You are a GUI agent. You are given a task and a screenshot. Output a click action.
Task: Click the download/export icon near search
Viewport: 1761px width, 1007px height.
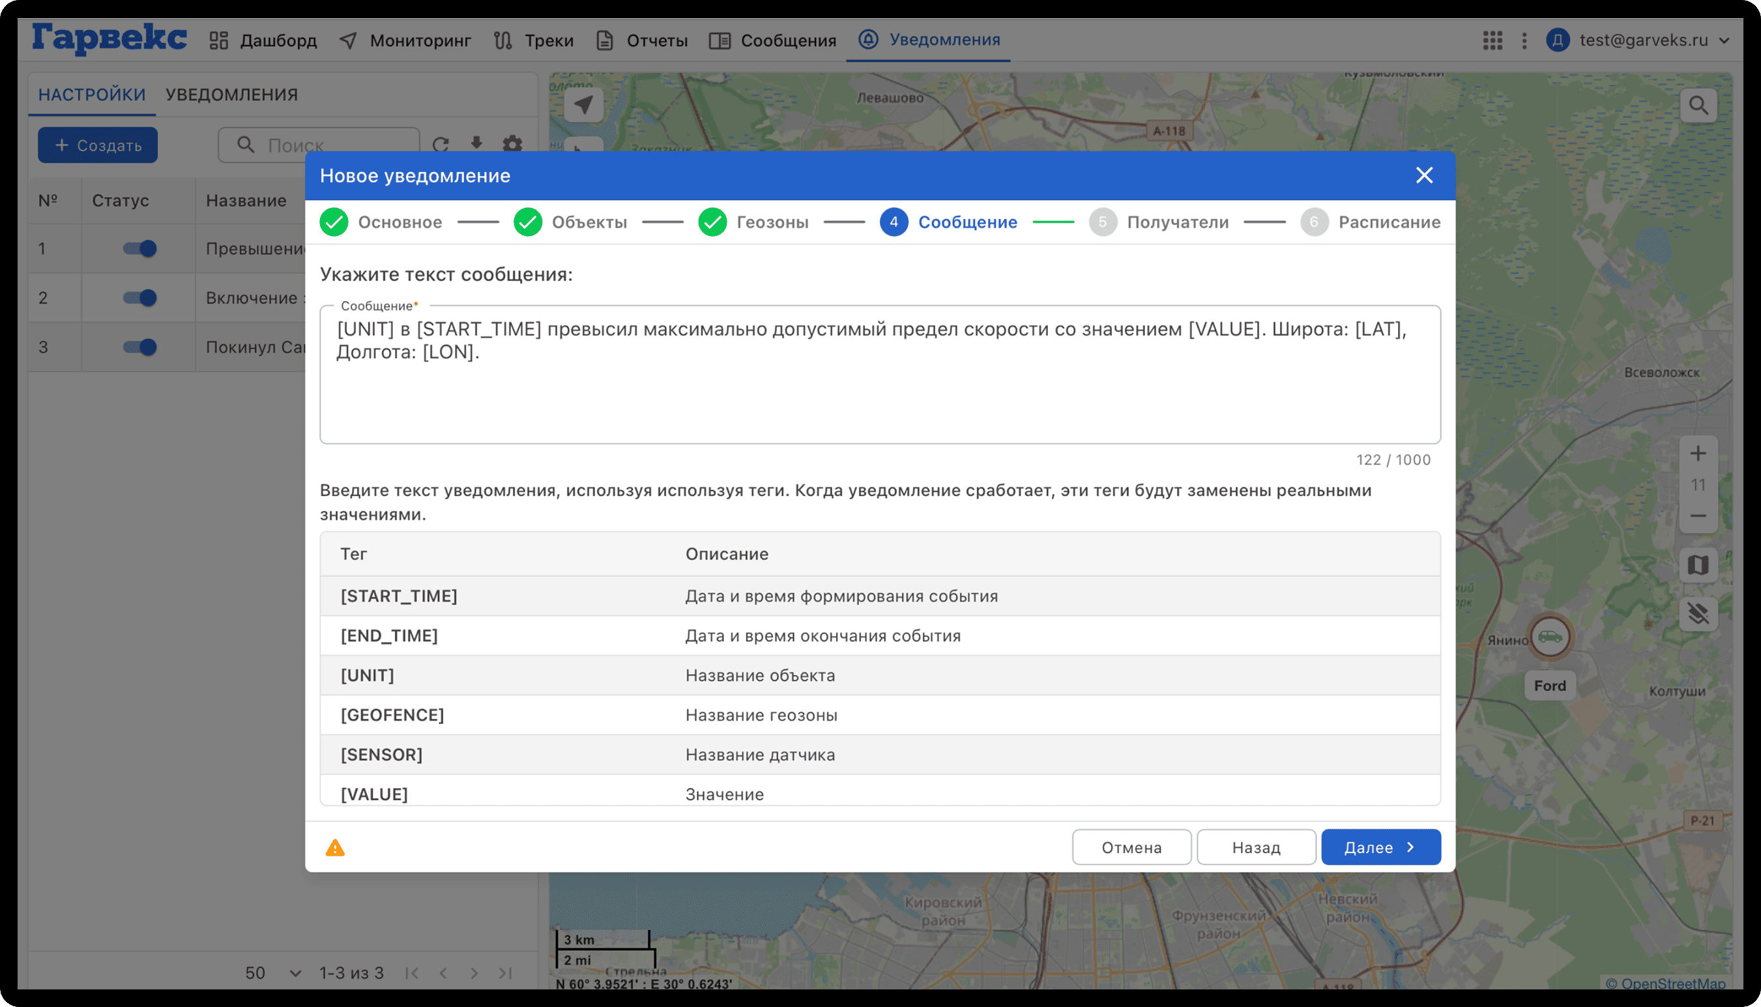coord(476,145)
